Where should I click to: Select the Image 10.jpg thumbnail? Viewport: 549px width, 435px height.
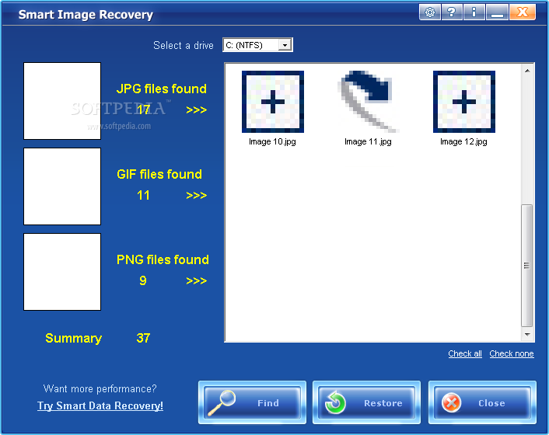coord(273,102)
